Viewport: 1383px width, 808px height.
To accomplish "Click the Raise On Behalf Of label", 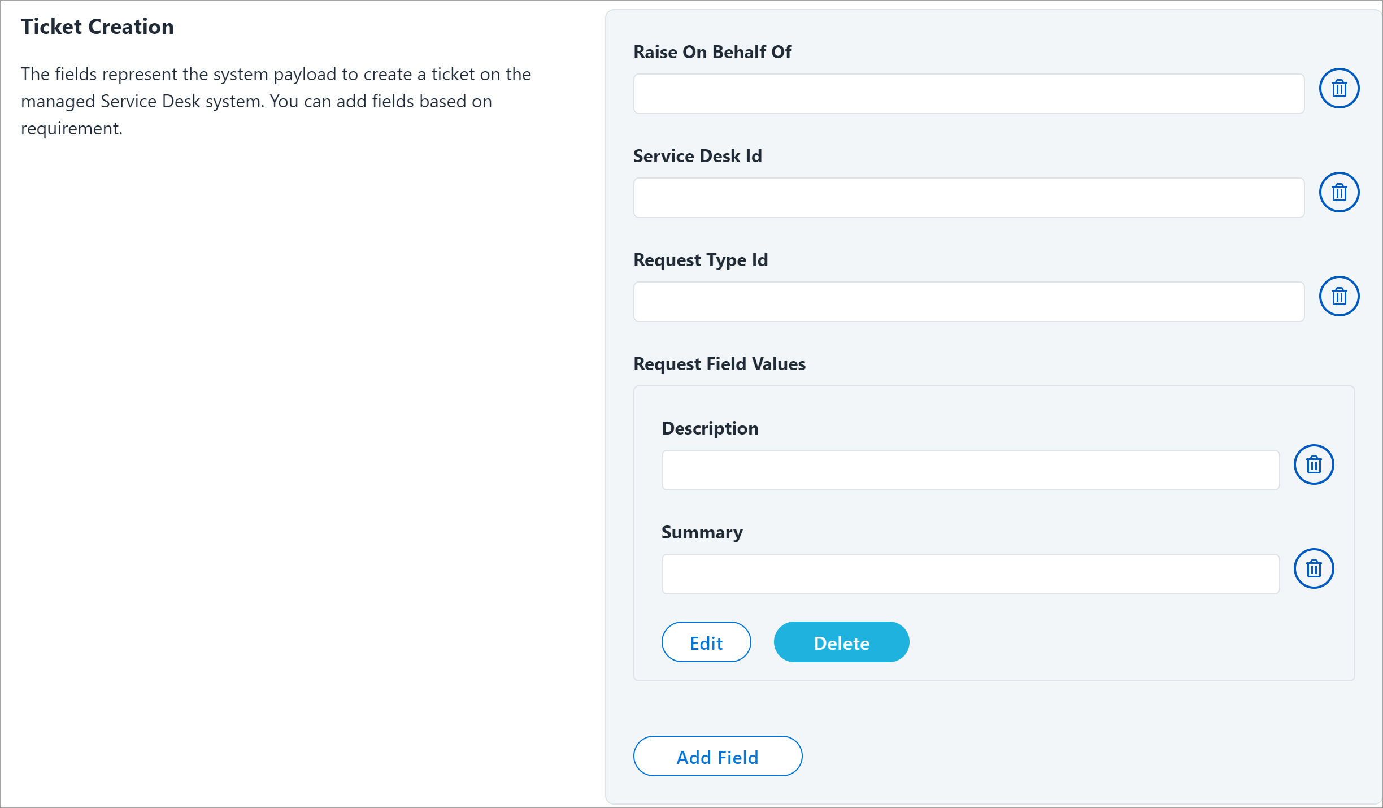I will 712,52.
